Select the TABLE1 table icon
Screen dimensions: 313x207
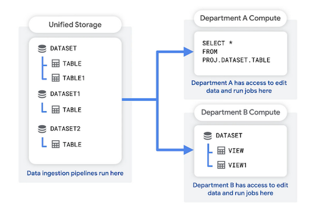[x=55, y=78]
